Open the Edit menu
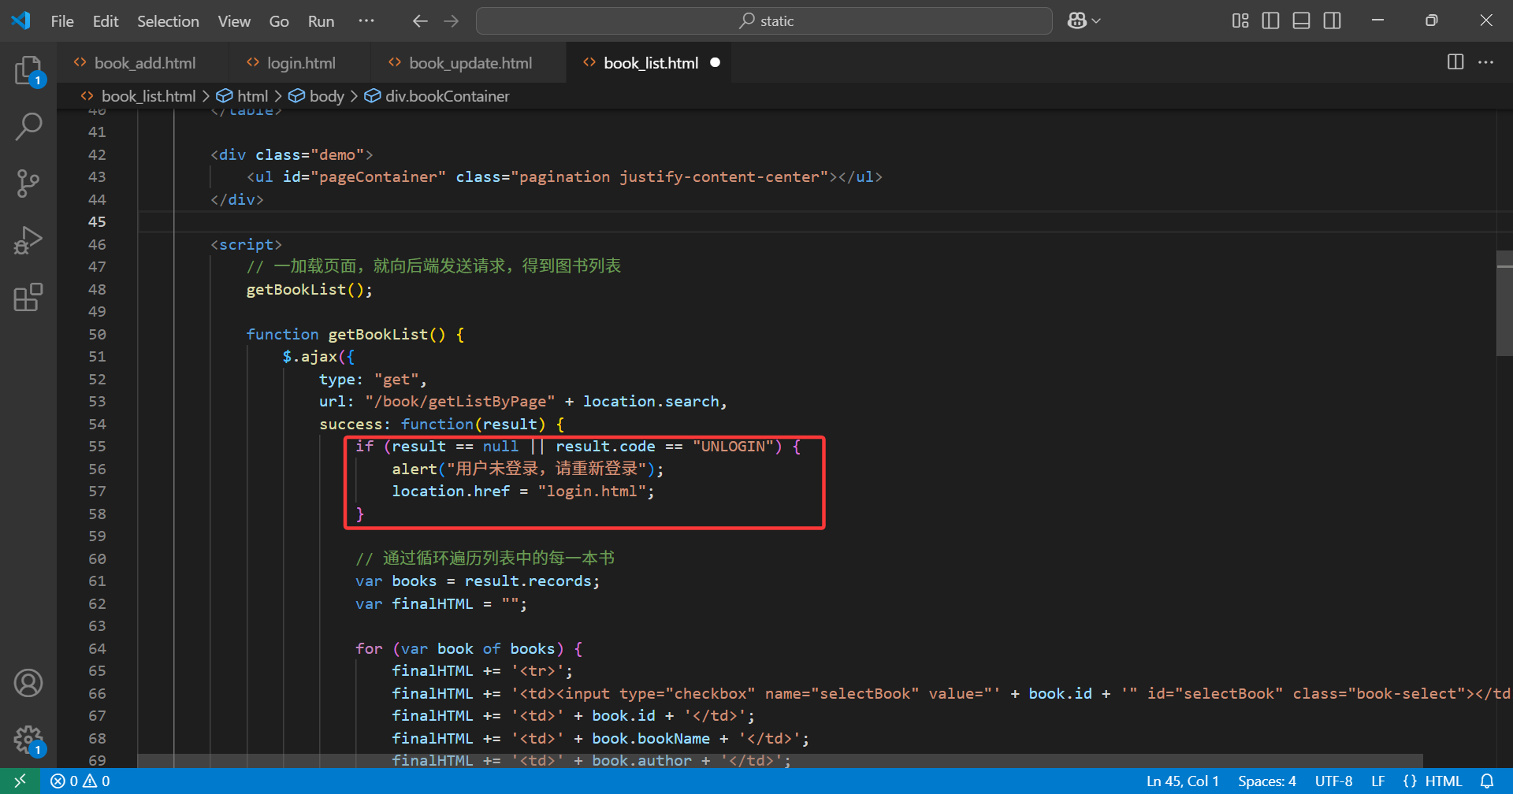 pos(106,21)
